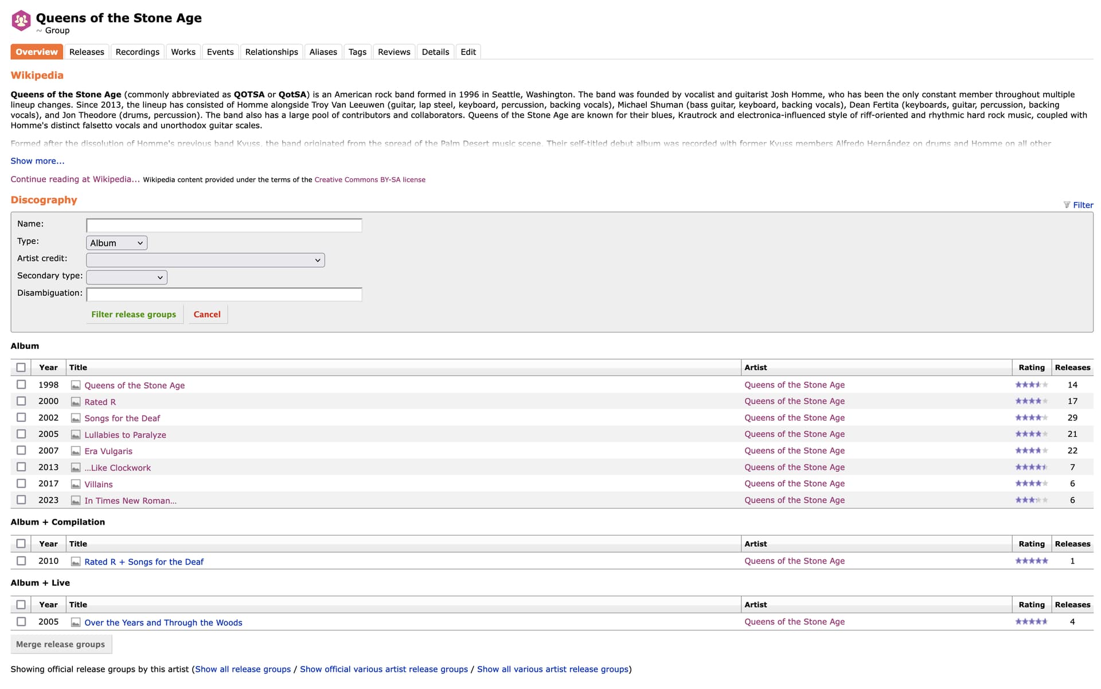Click the star rating for Lullabies to Paralyze

click(x=1032, y=434)
